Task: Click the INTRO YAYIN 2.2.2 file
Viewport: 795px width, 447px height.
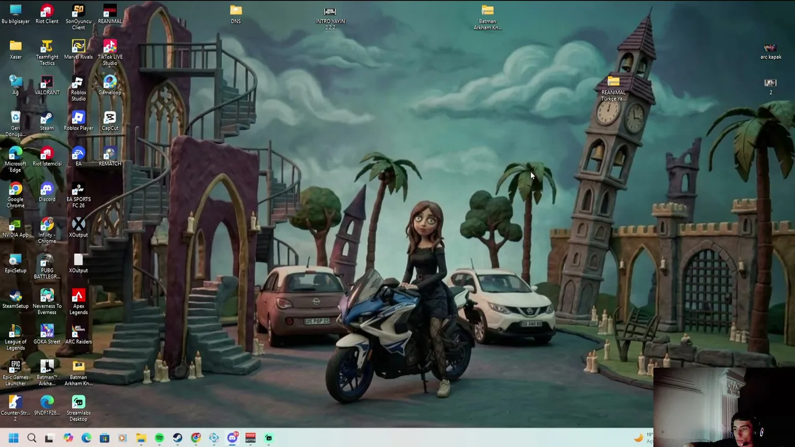Action: coord(330,17)
